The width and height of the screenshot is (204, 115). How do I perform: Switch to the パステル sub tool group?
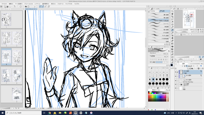point(153,11)
